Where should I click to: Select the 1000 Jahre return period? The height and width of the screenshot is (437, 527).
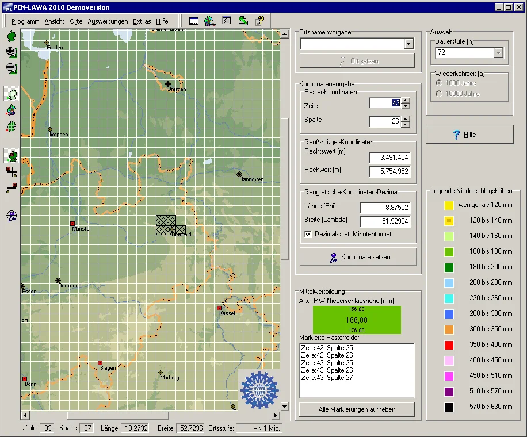(439, 83)
